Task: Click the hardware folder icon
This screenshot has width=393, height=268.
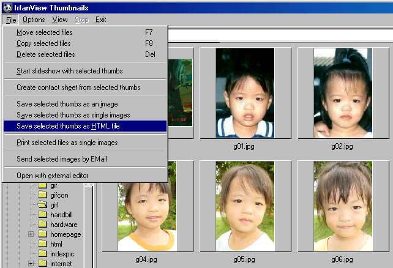Action: pyautogui.click(x=42, y=225)
